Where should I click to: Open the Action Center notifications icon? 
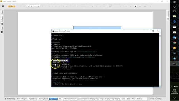coord(175,98)
